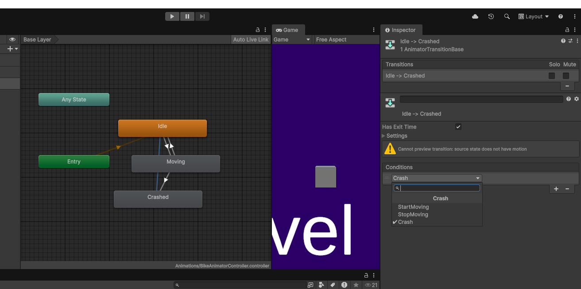This screenshot has height=289, width=581.
Task: Click the Auto Live Link button
Action: click(x=251, y=39)
